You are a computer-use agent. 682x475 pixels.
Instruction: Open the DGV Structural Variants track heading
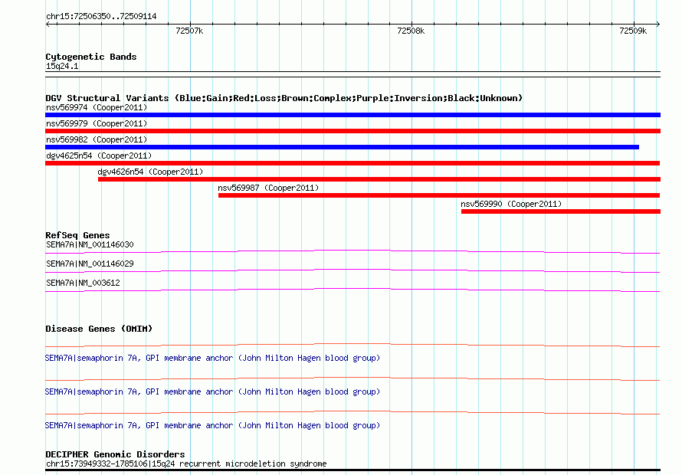[284, 98]
